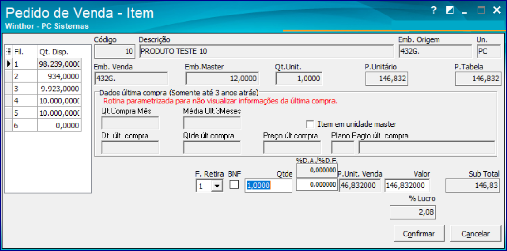Click the Qt.Unit. field
This screenshot has width=507, height=251.
coord(299,79)
